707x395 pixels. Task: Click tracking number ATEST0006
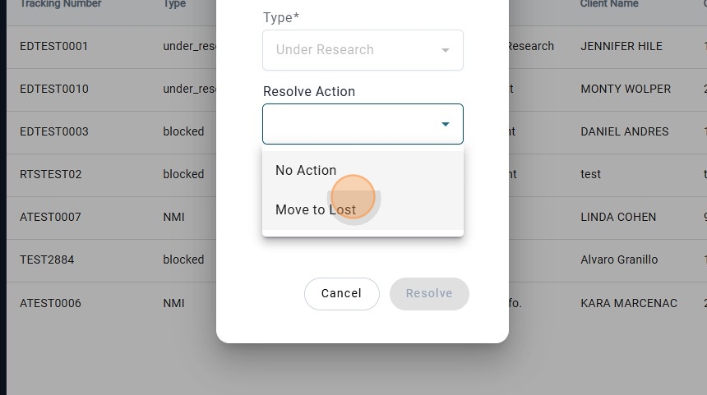pos(50,304)
